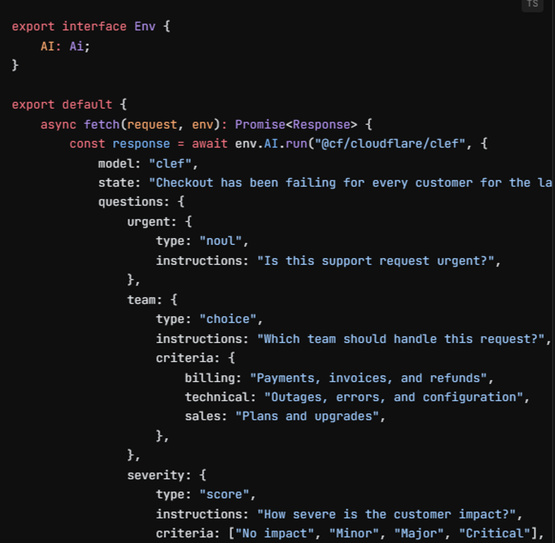Click the TS language badge
The height and width of the screenshot is (543, 555).
coord(532,4)
